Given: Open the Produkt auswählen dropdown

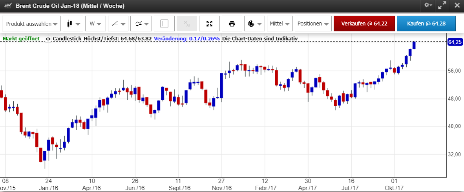Looking at the screenshot, I should pos(31,24).
